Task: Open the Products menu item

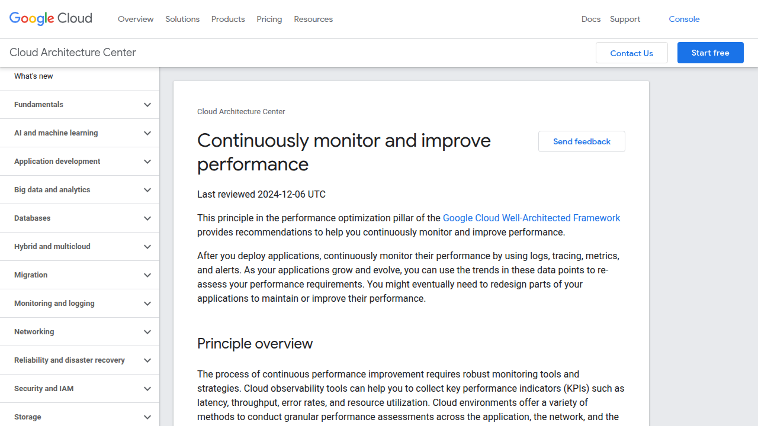Action: (228, 19)
